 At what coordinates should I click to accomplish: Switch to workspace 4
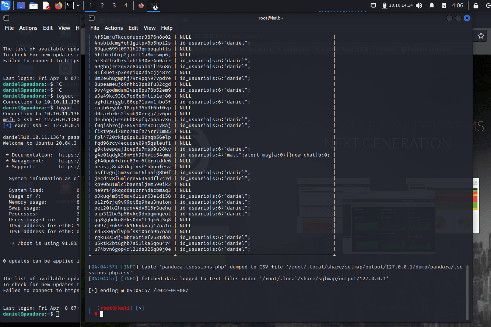pyautogui.click(x=126, y=6)
